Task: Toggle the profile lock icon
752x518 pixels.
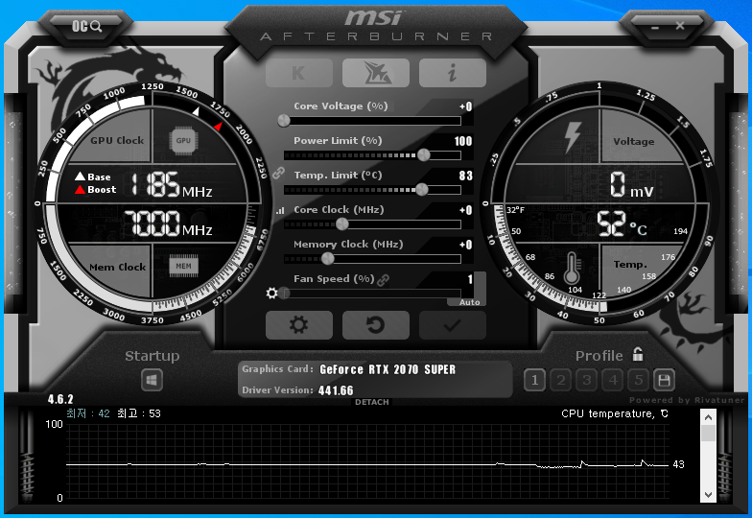Action: pos(638,355)
